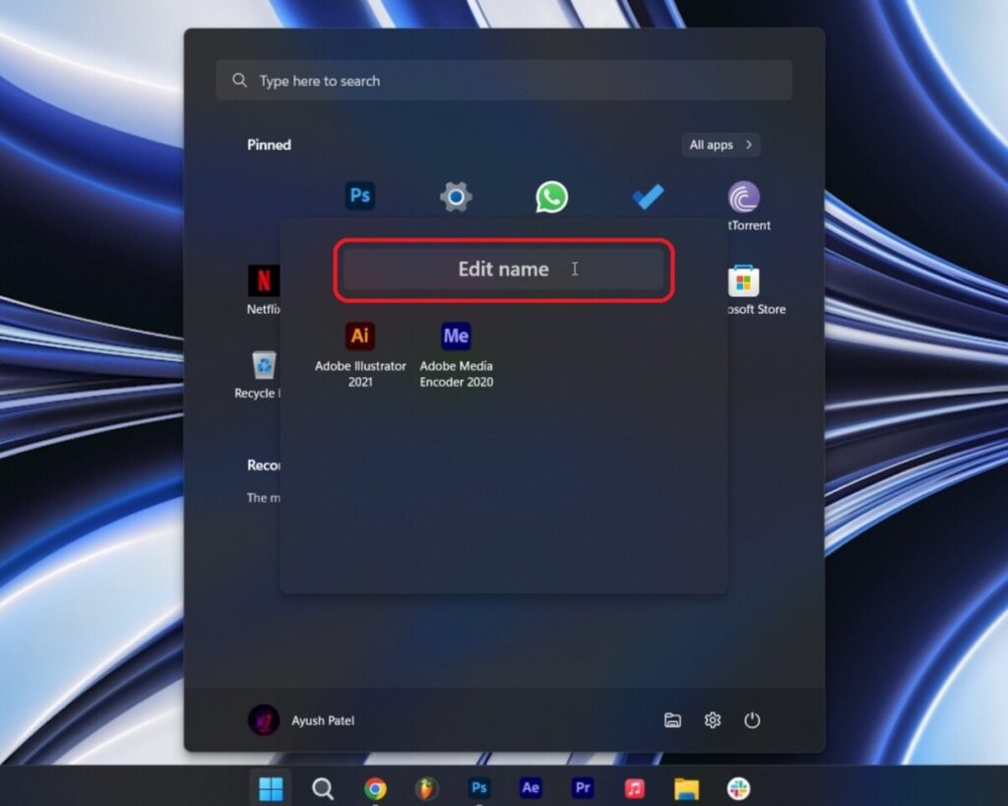Open Adobe Illustrator 2021 in the folder
1008x806 pixels.
[x=360, y=338]
